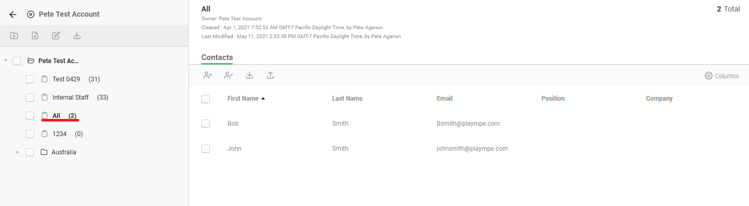749x206 pixels.
Task: Sort by First Name column arrow
Action: (x=263, y=99)
